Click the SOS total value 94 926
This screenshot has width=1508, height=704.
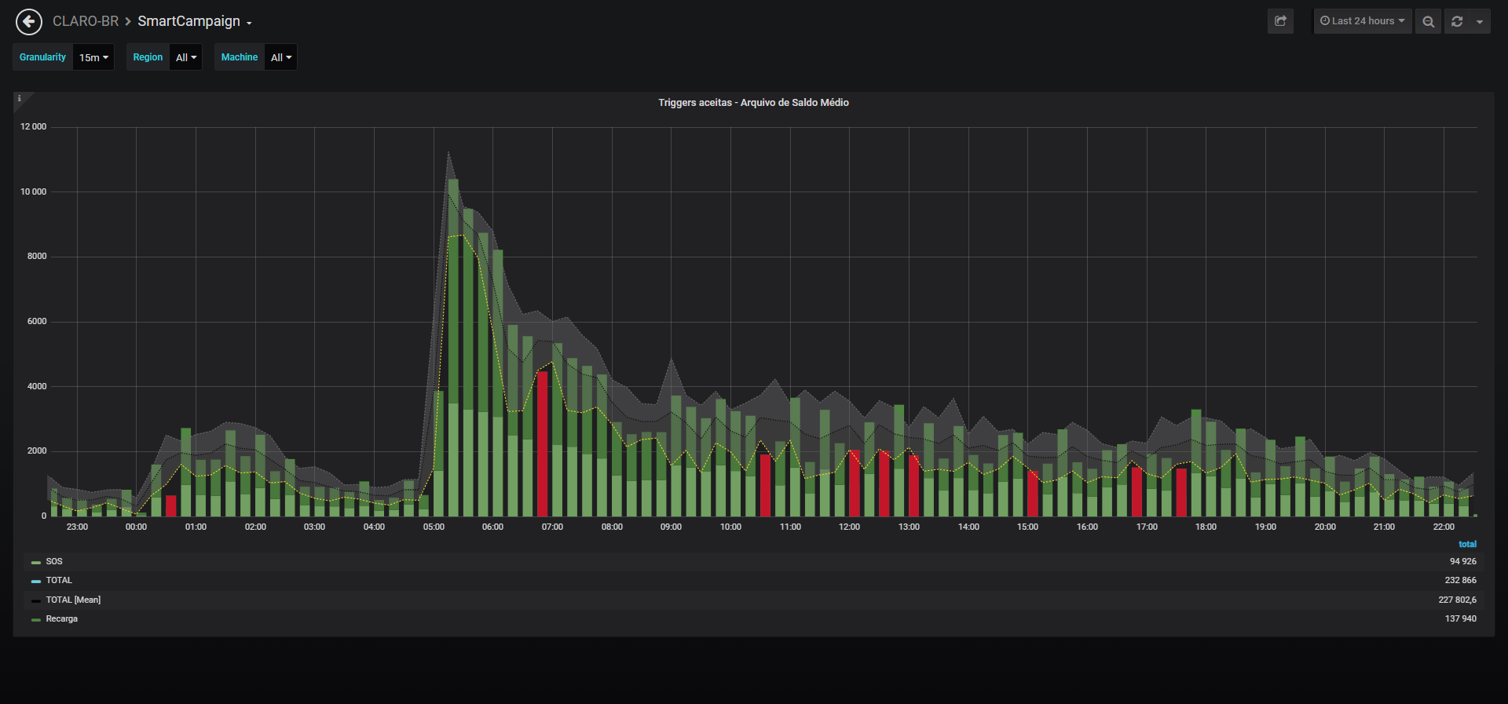click(x=1462, y=561)
